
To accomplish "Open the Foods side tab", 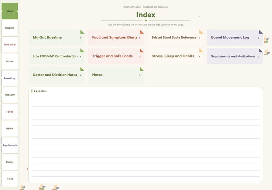I will pyautogui.click(x=10, y=112).
